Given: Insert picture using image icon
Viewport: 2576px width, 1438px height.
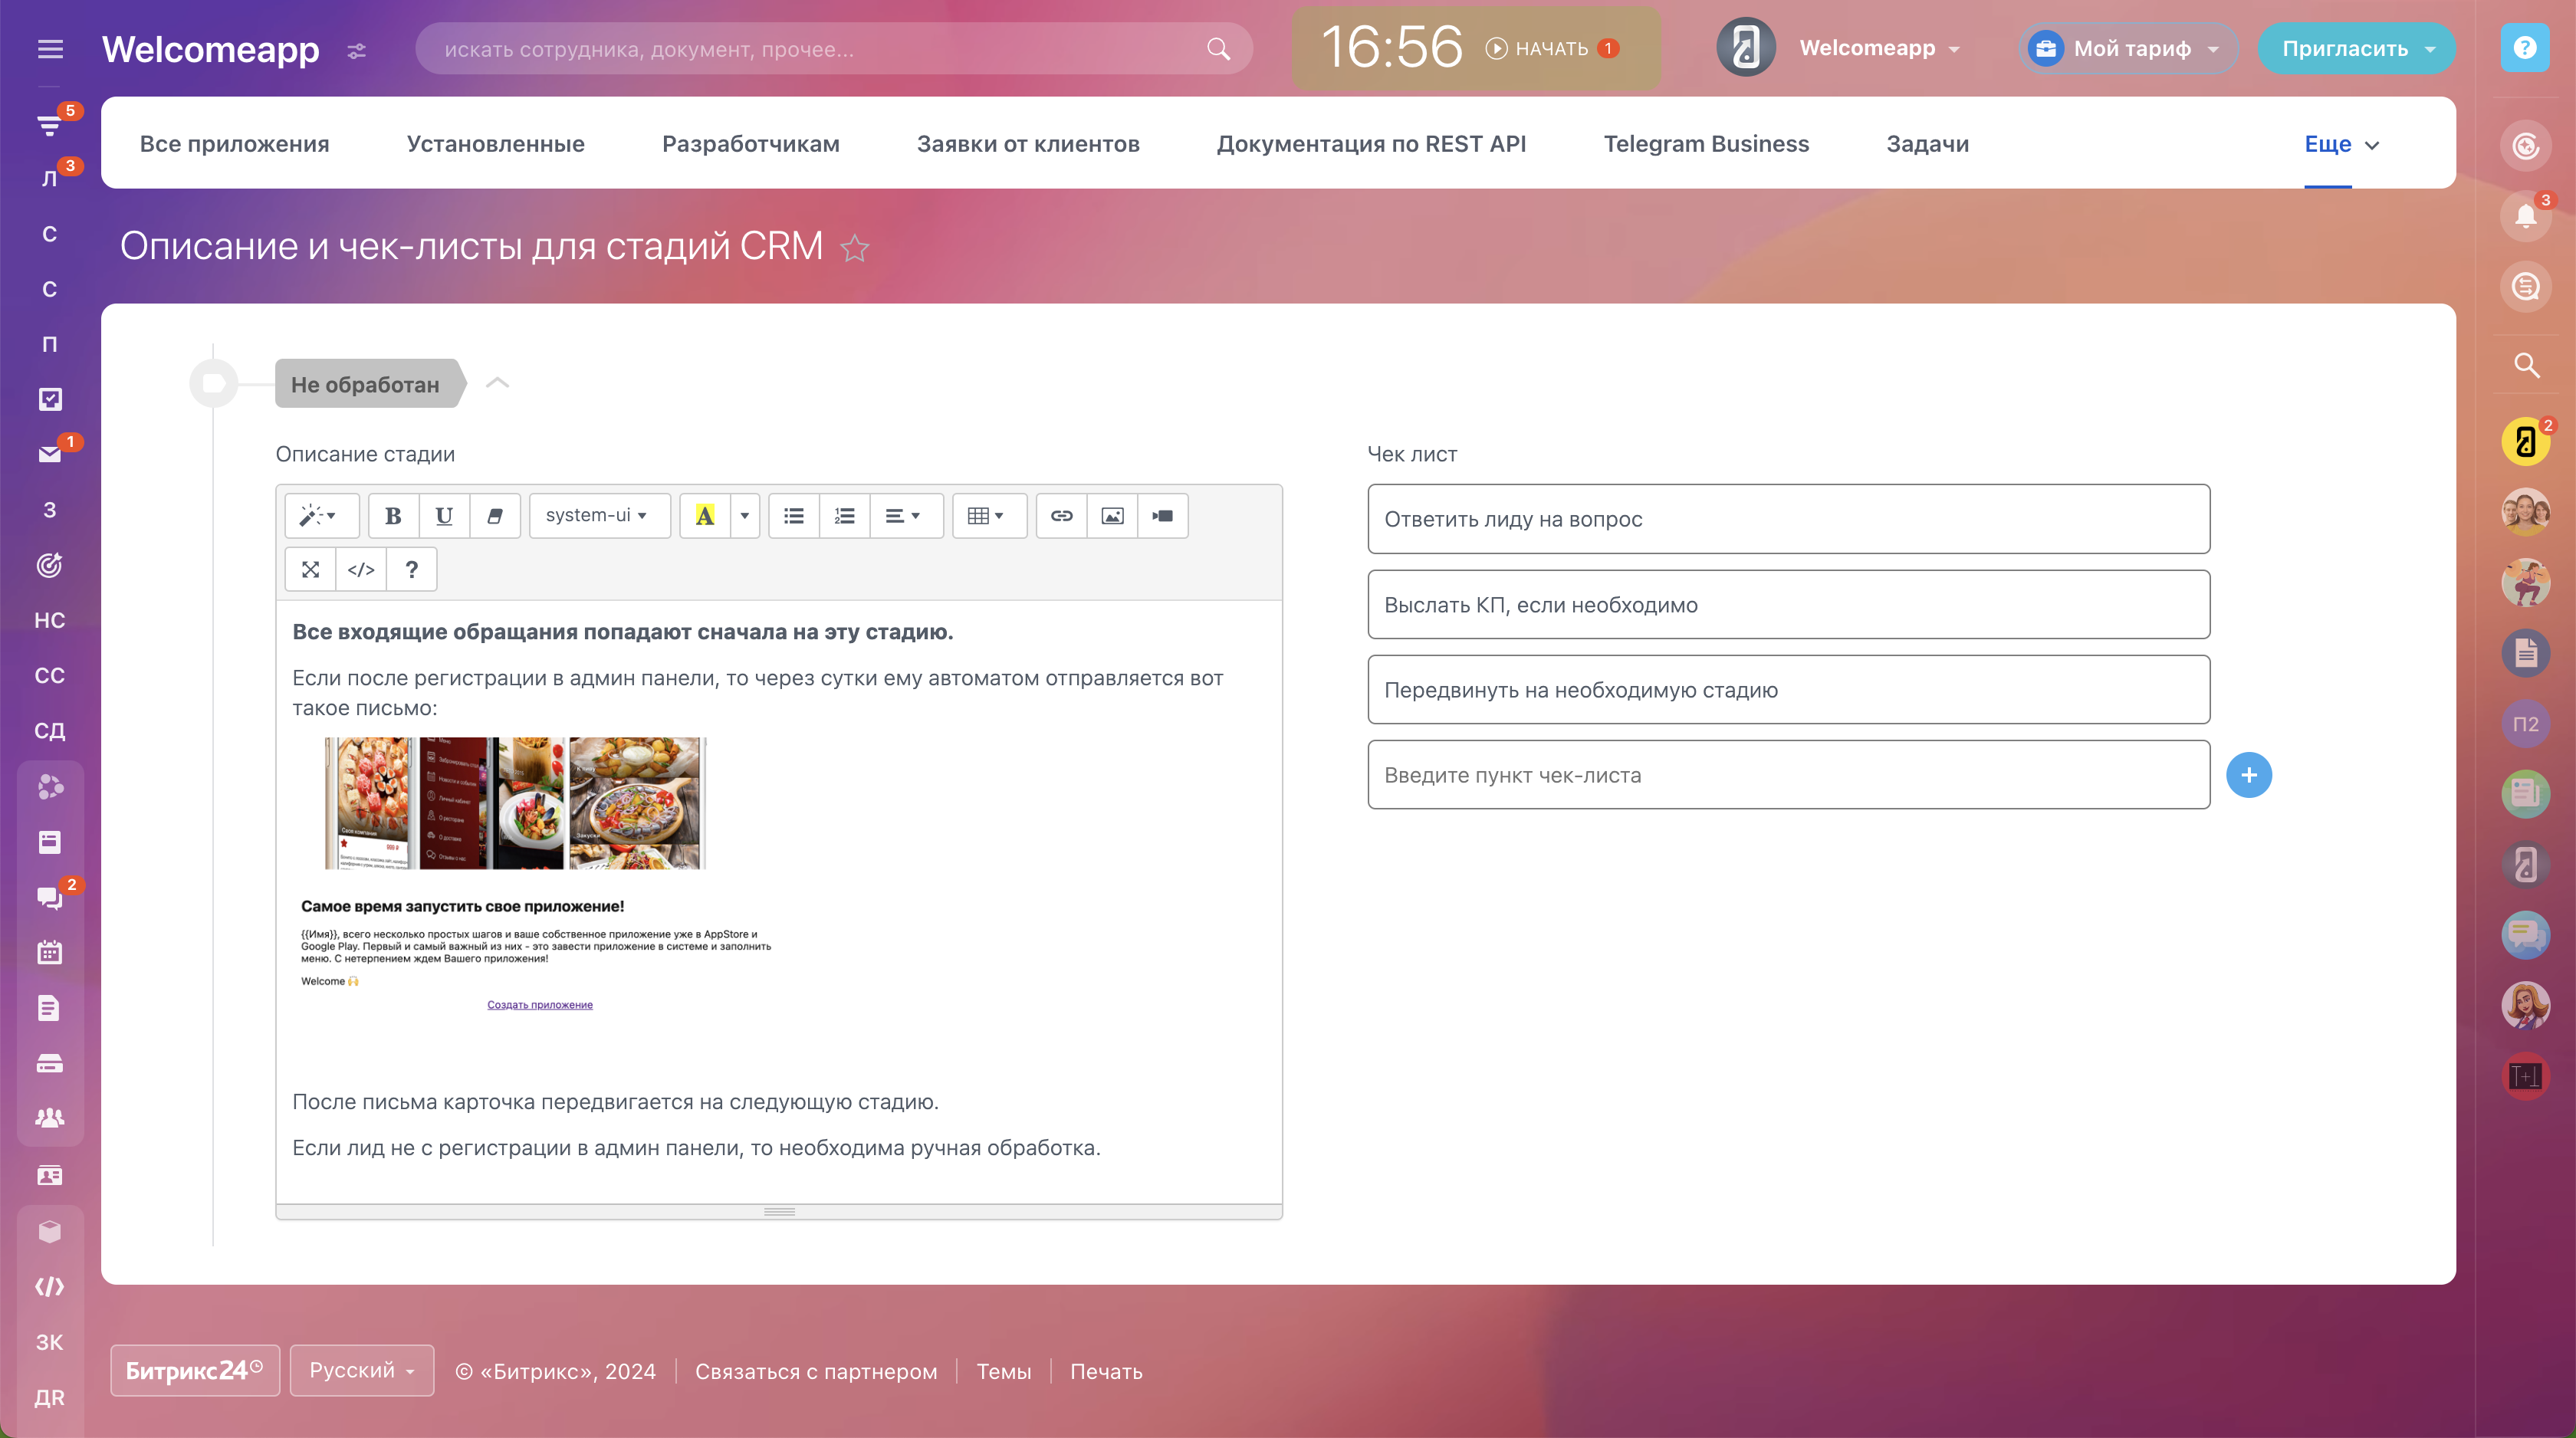Looking at the screenshot, I should (x=1112, y=516).
